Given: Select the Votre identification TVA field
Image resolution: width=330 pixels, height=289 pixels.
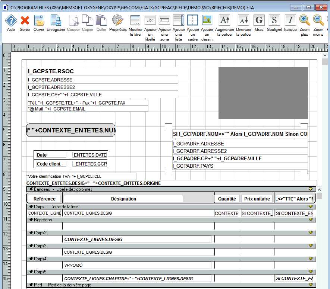Looking at the screenshot, I should pyautogui.click(x=81, y=176).
